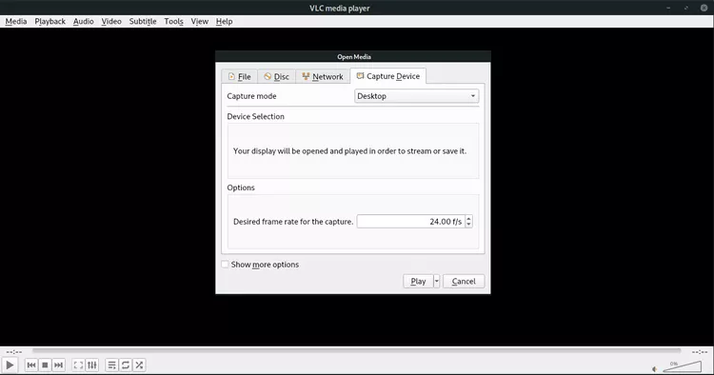
Task: Click the elapsed time label
Action: tap(14, 352)
